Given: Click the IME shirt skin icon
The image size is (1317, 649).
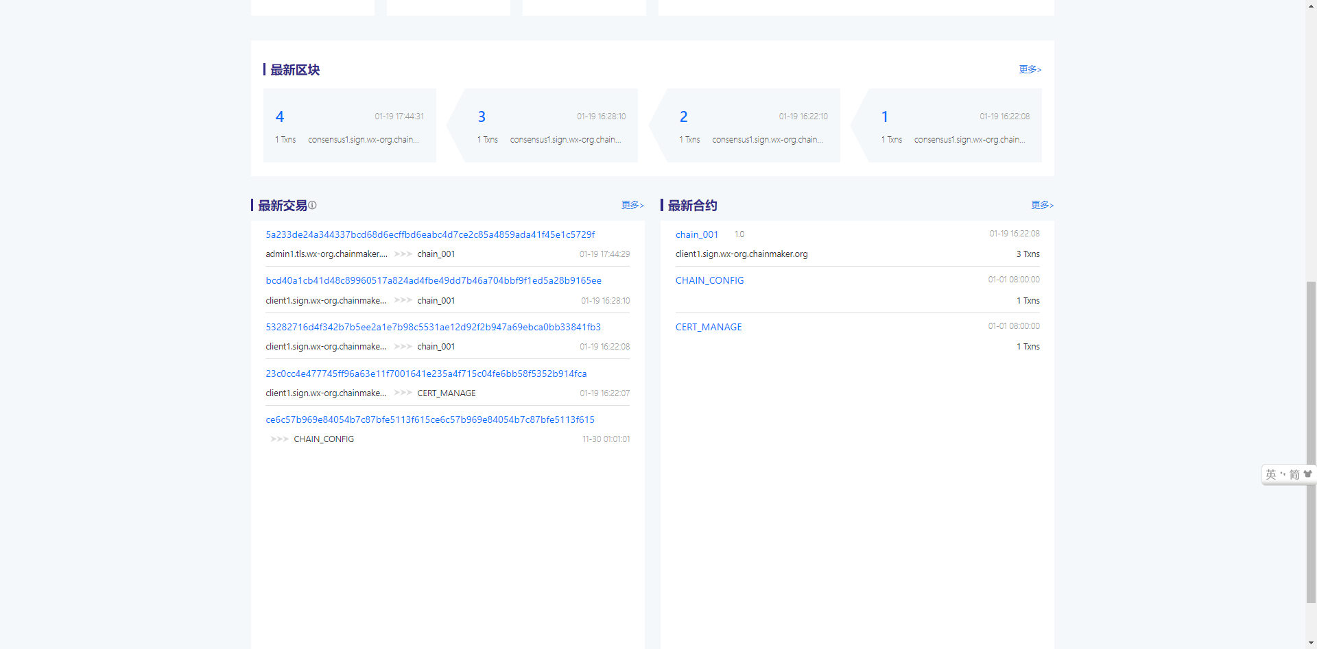Looking at the screenshot, I should click(x=1307, y=474).
